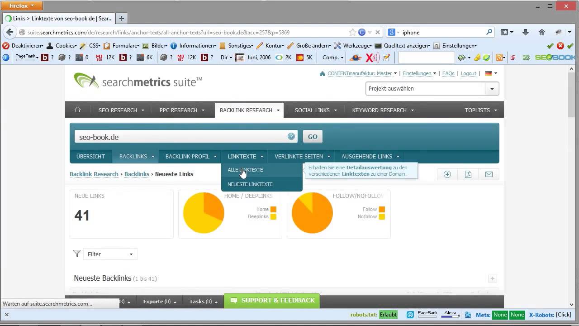
Task: Open the Formulare developer menu
Action: click(121, 46)
